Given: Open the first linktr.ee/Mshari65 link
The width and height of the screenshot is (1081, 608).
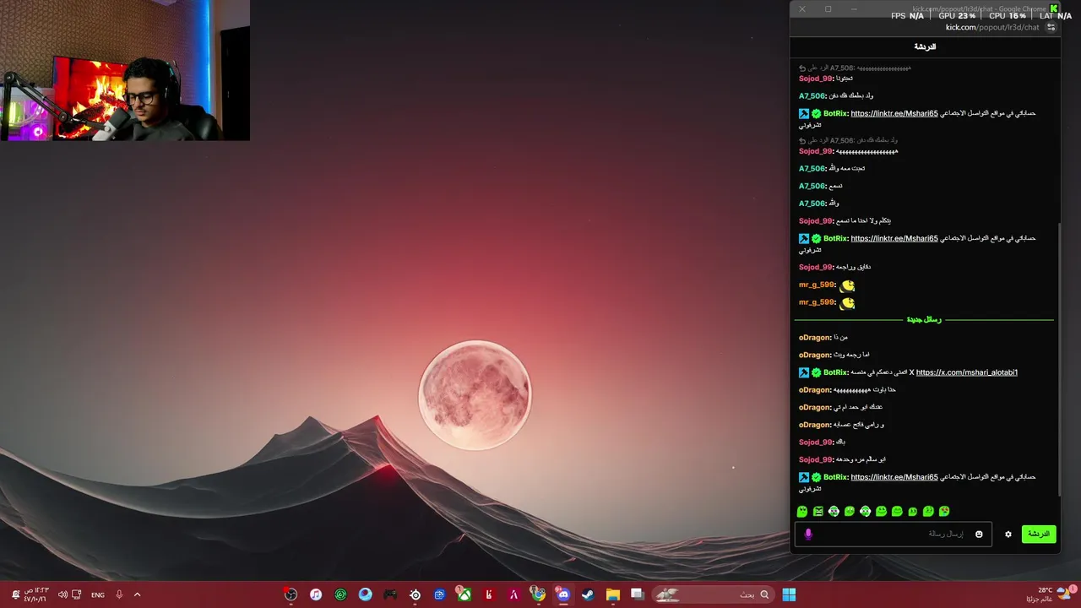Looking at the screenshot, I should point(894,113).
